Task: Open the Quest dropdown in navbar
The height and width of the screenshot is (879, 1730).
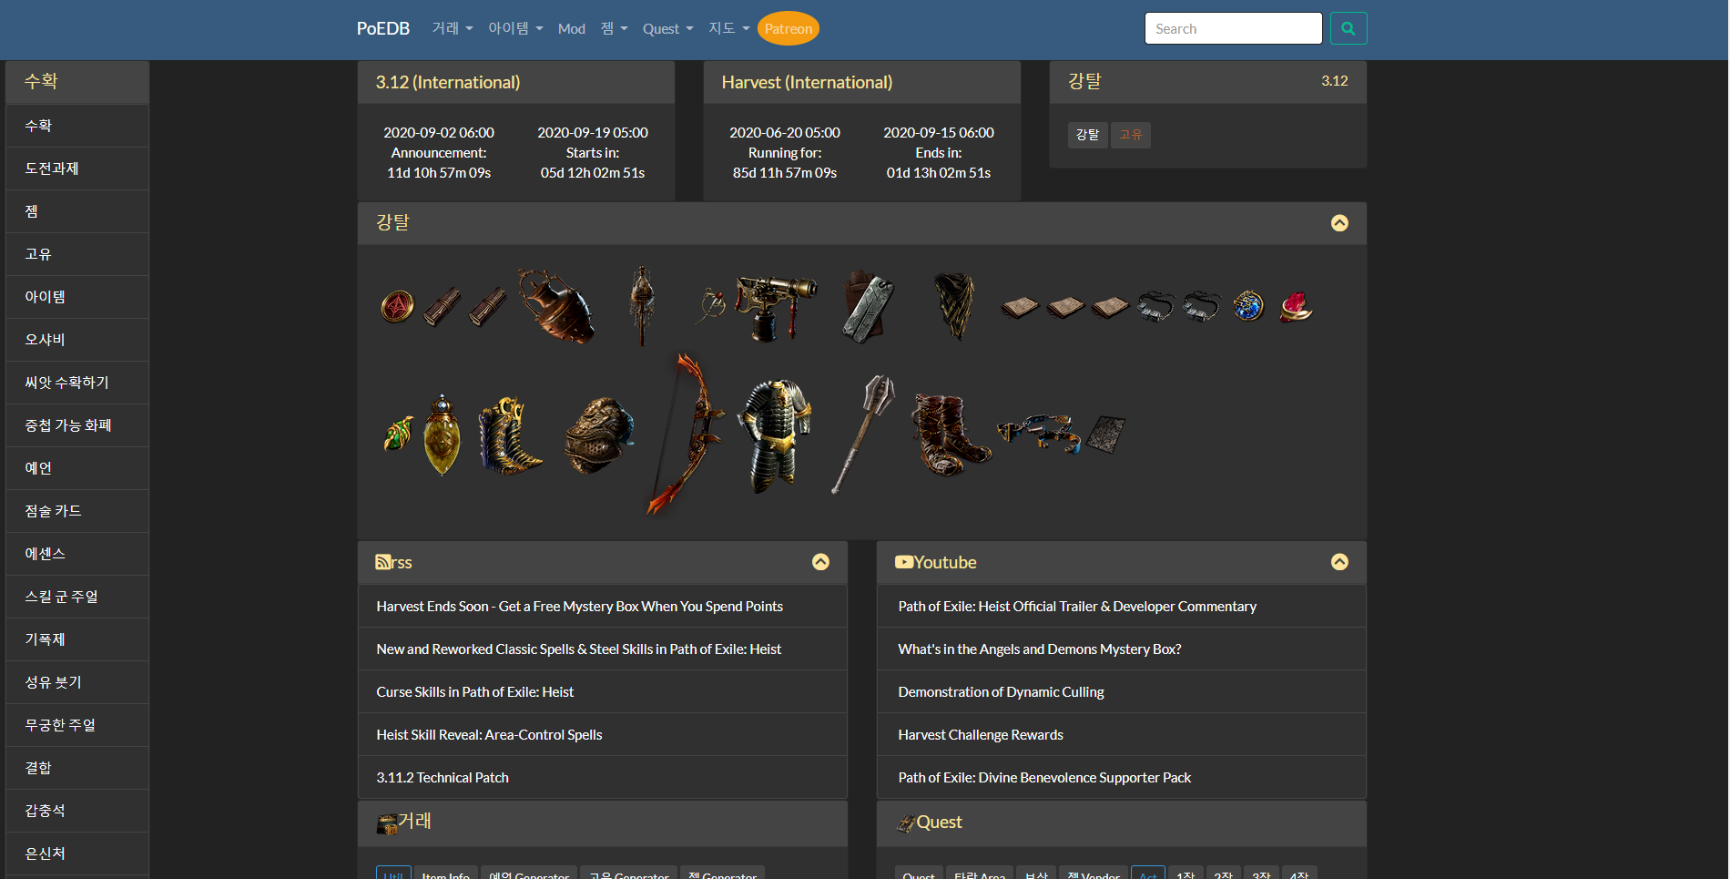Action: pyautogui.click(x=667, y=28)
